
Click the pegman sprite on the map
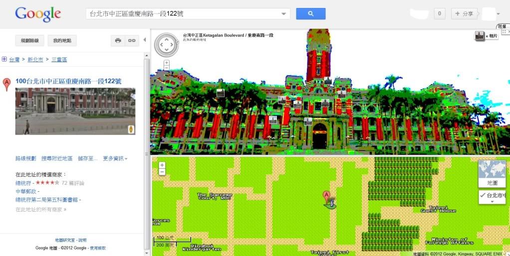click(x=331, y=204)
